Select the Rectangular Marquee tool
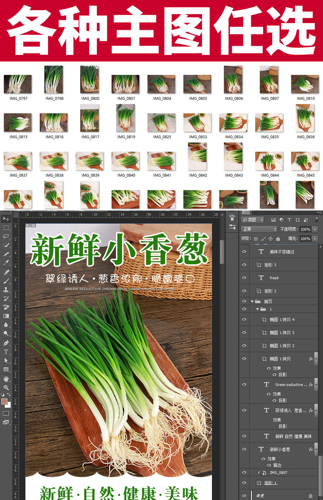The height and width of the screenshot is (500, 323). (x=6, y=228)
